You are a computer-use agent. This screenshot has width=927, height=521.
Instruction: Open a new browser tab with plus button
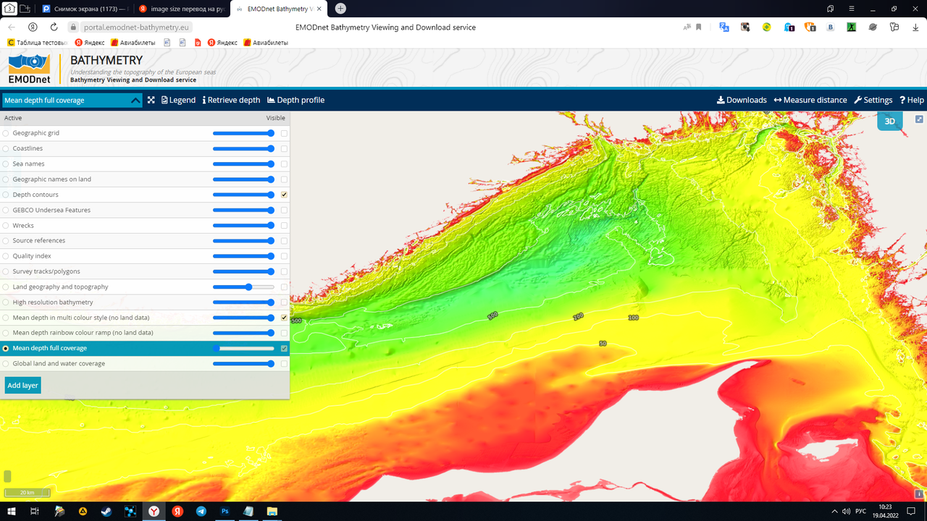[x=340, y=9]
